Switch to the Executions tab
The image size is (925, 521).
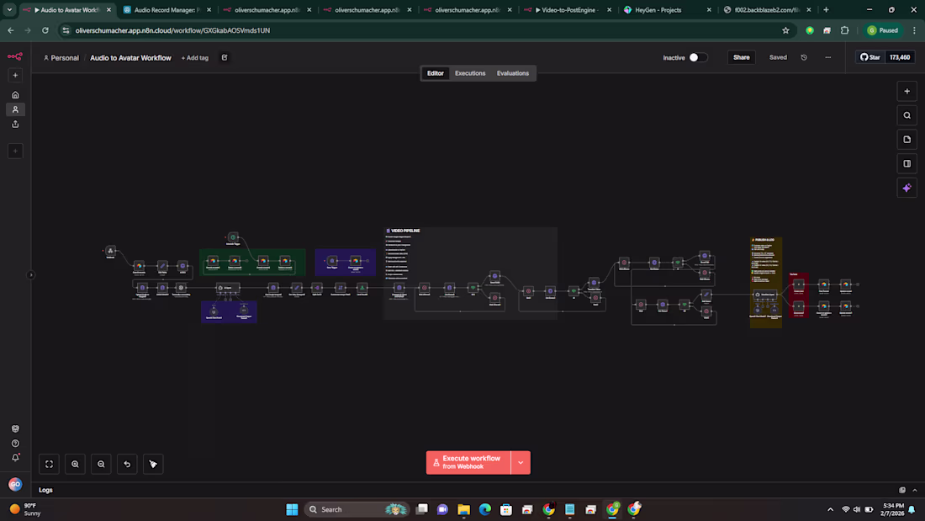pos(469,73)
